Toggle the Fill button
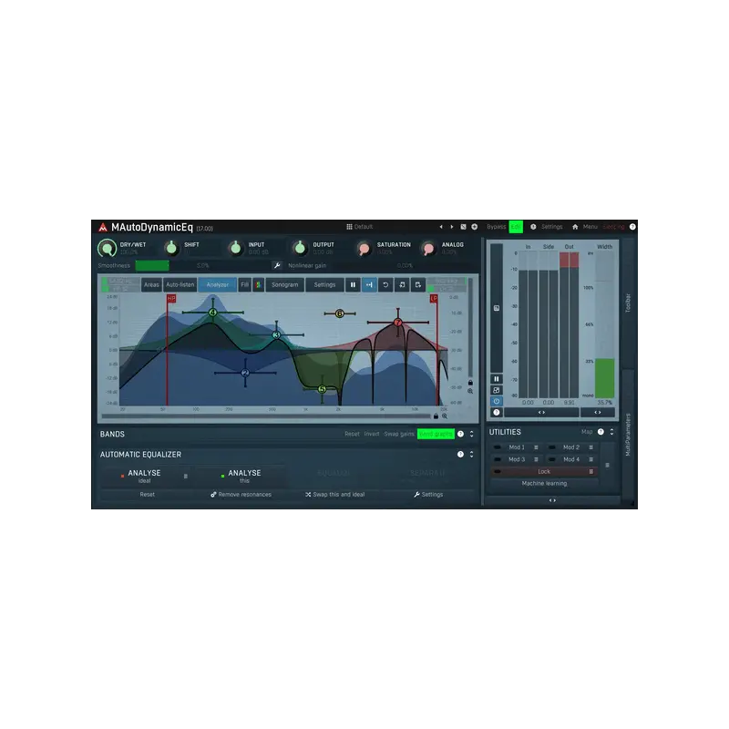The height and width of the screenshot is (729, 729). coord(244,284)
